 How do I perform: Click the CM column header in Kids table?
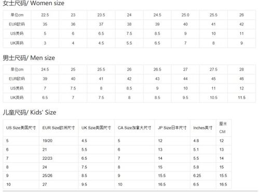coord(223,128)
